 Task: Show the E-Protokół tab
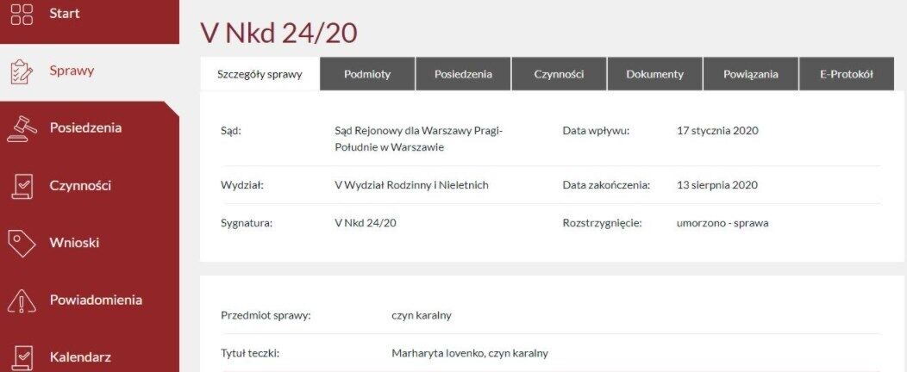(847, 74)
